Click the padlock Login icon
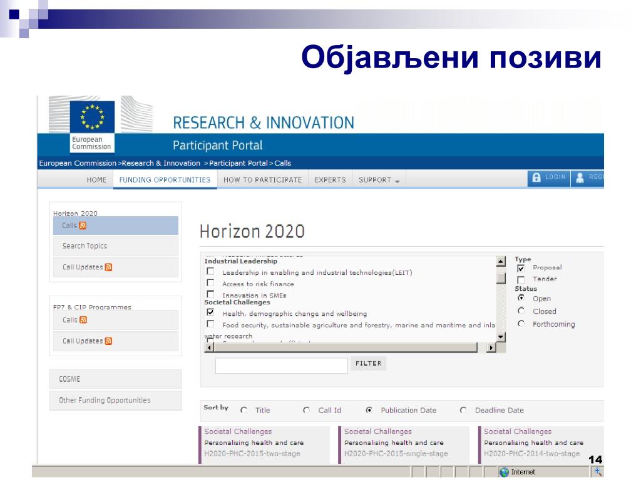Screen dimensions: 641x480 [x=536, y=177]
